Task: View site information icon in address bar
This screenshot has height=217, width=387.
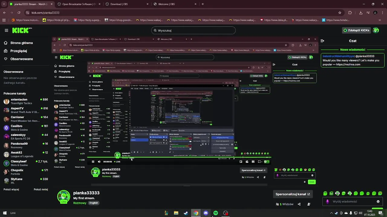Action: coord(28,13)
